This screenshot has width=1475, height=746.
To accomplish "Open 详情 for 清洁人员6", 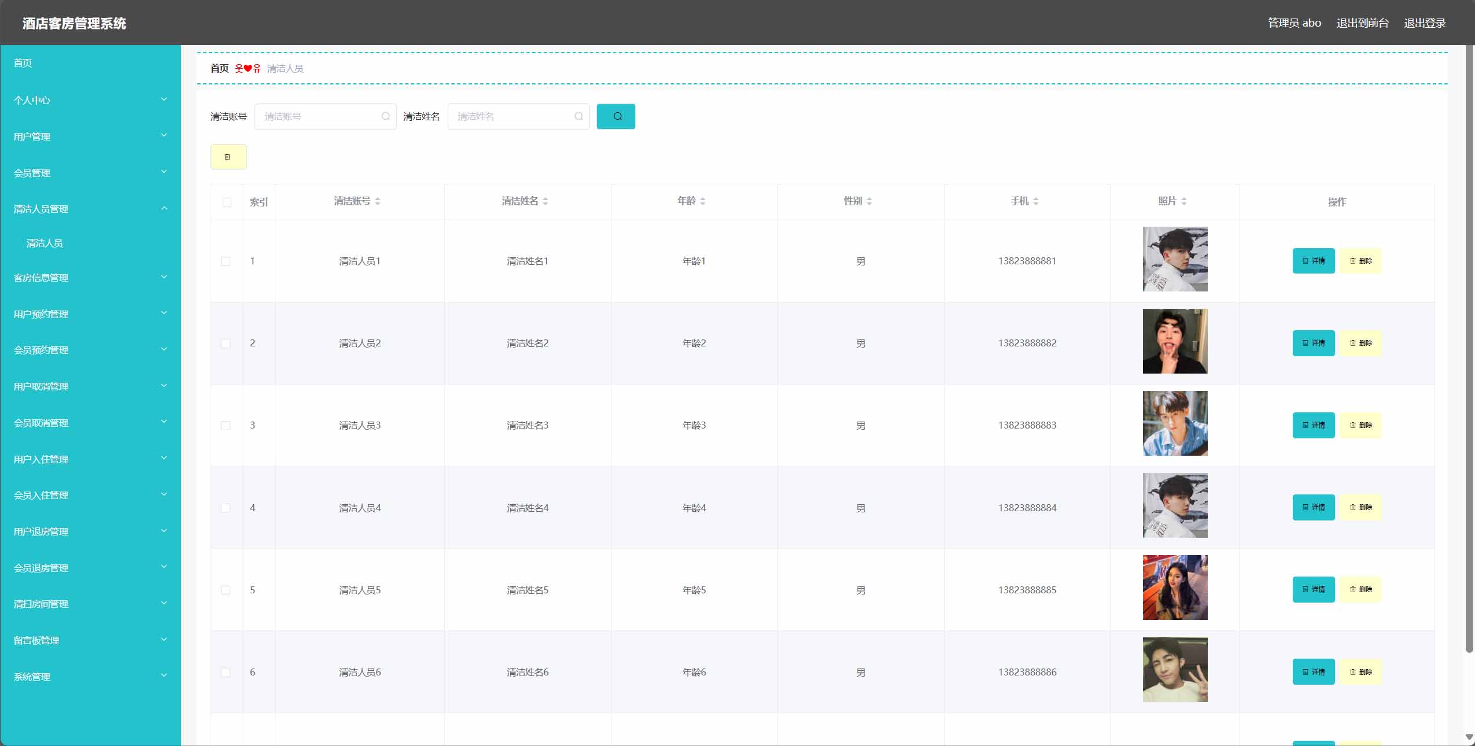I will click(x=1314, y=671).
